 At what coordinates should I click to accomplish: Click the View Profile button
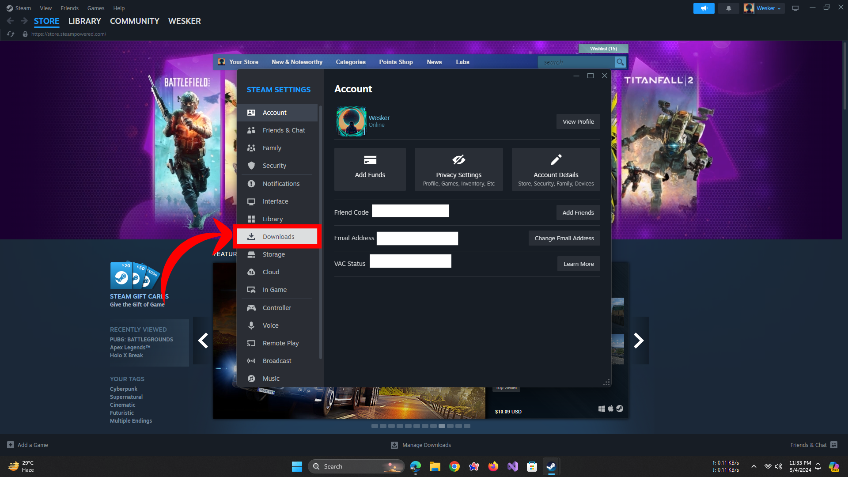pyautogui.click(x=578, y=121)
